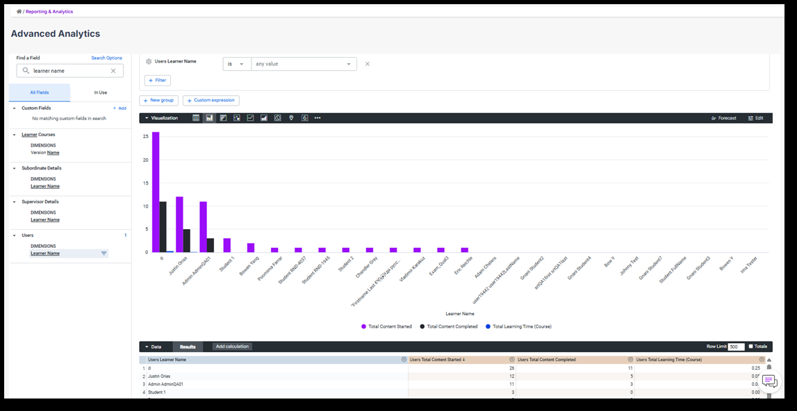Image resolution: width=797 pixels, height=411 pixels.
Task: Click the Add calculation button
Action: coord(232,346)
